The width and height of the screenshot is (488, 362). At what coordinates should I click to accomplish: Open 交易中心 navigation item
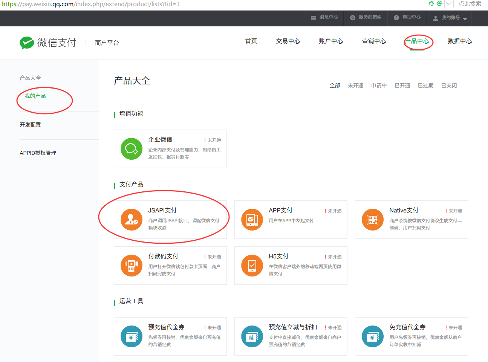288,41
